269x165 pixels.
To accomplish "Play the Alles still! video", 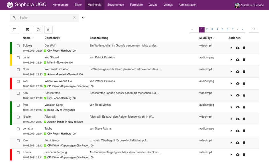I will 231,119.
